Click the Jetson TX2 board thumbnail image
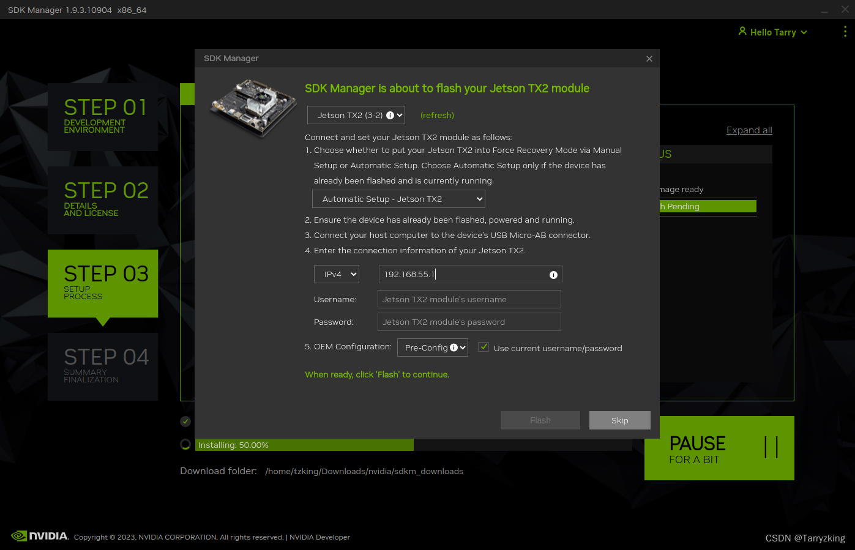Image resolution: width=855 pixels, height=550 pixels. tap(253, 108)
